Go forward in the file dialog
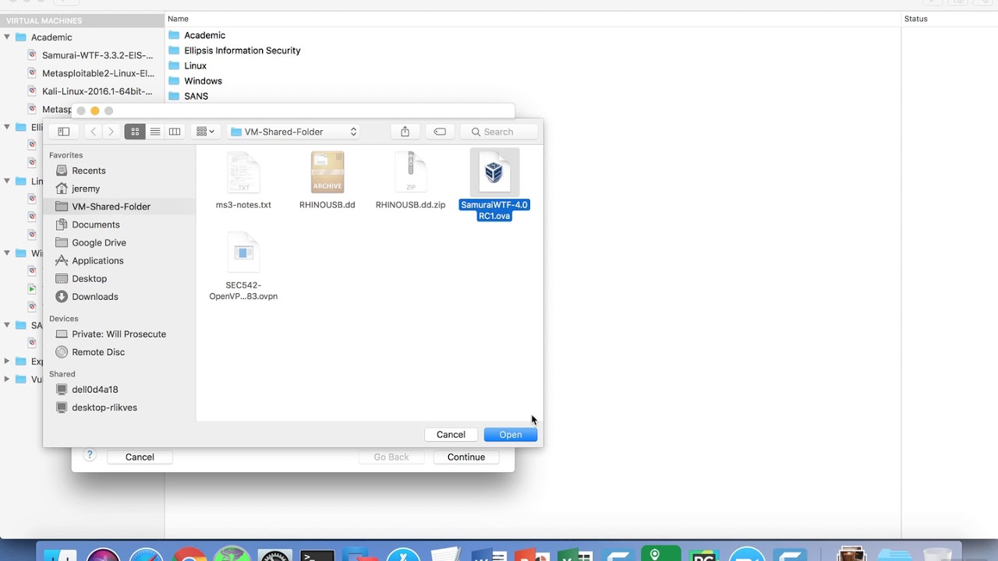The height and width of the screenshot is (561, 998). click(x=111, y=132)
